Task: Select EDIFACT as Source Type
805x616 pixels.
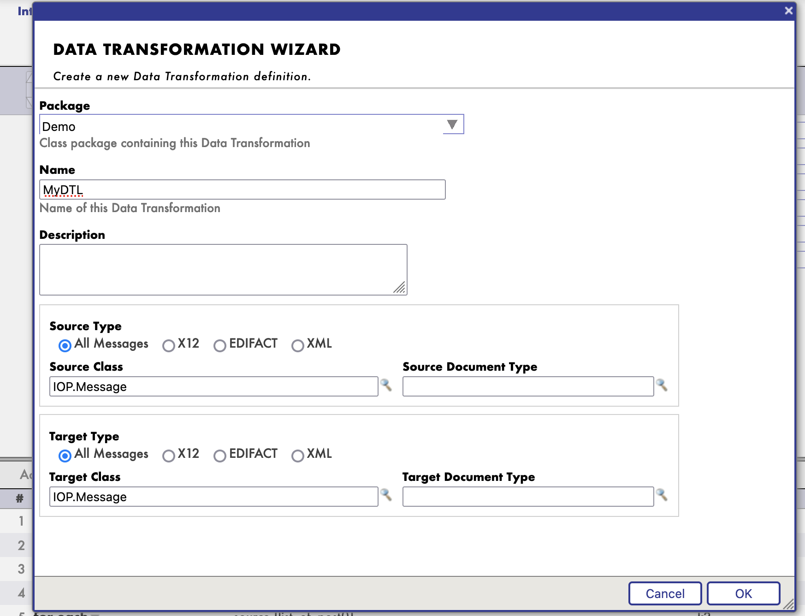Action: (220, 345)
